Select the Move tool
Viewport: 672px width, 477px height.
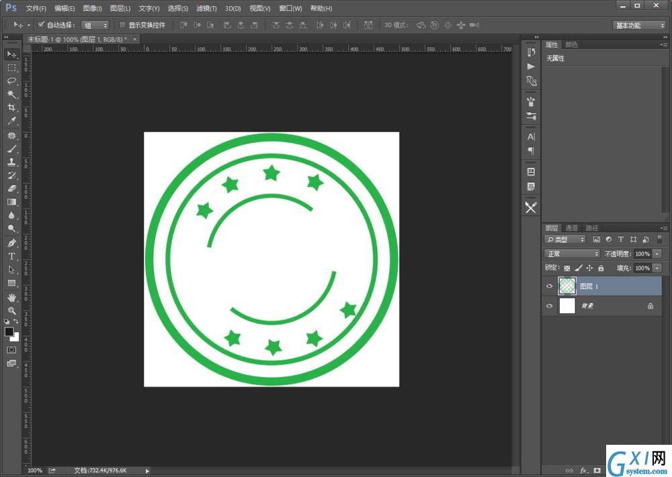click(11, 54)
